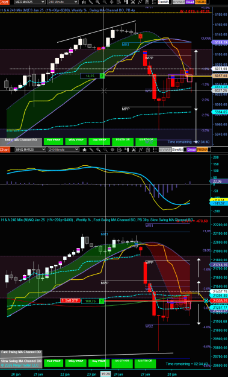Open drawing tools pencil in MNQ toolbar

pos(91,150)
